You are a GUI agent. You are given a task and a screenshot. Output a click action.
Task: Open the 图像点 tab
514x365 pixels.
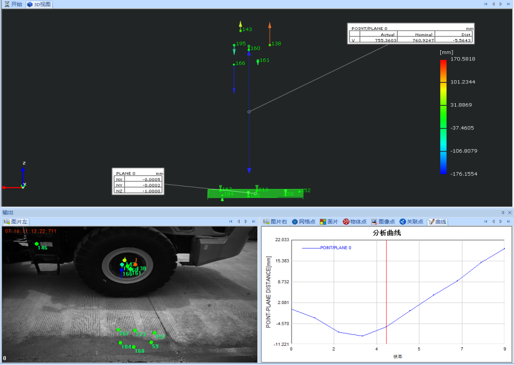click(383, 221)
